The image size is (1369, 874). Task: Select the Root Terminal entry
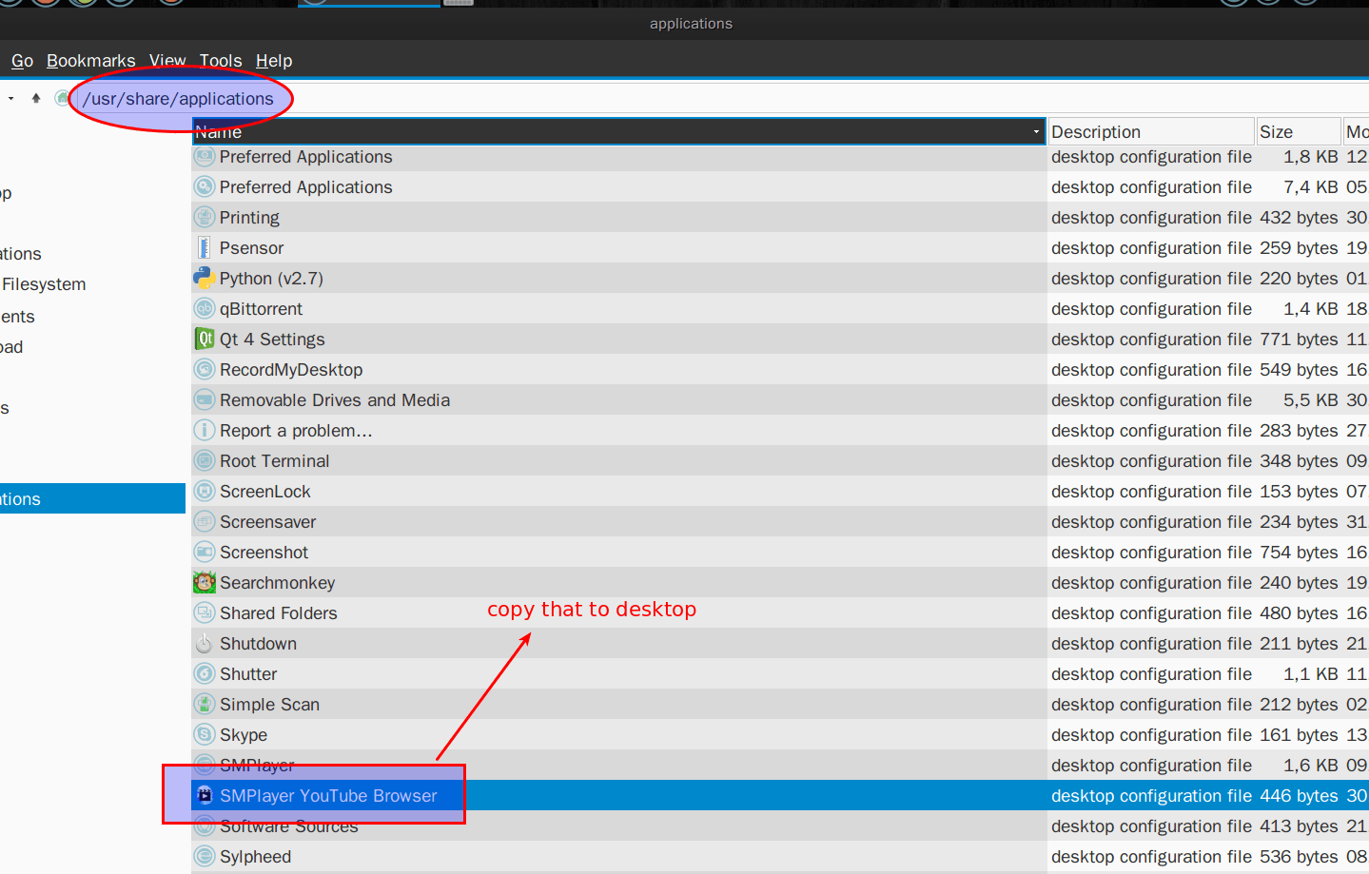click(275, 461)
